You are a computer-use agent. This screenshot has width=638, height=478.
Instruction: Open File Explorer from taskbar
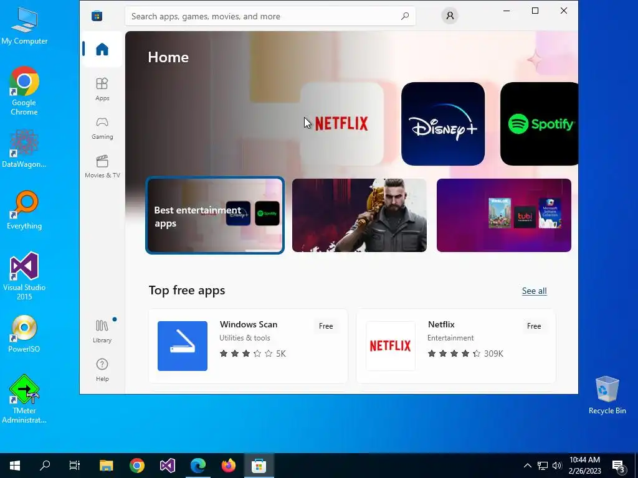tap(106, 466)
